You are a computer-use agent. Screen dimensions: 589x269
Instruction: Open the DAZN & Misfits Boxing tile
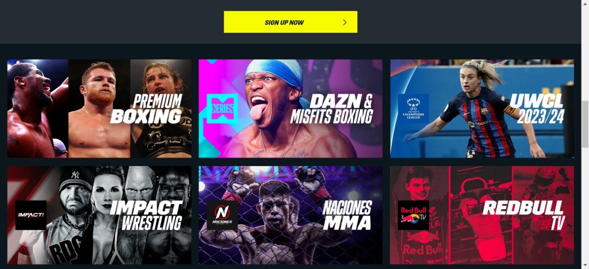click(x=290, y=109)
